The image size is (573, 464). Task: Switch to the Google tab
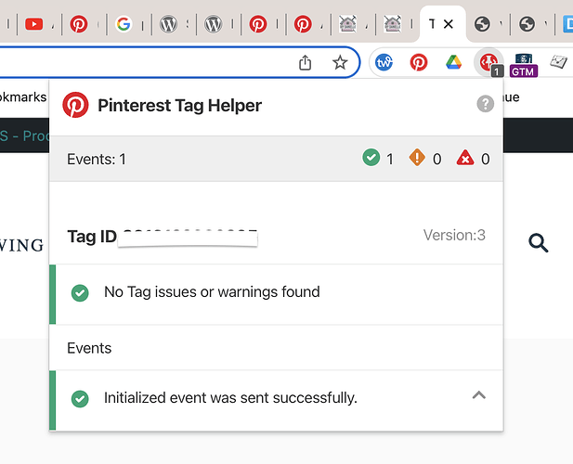(x=124, y=24)
